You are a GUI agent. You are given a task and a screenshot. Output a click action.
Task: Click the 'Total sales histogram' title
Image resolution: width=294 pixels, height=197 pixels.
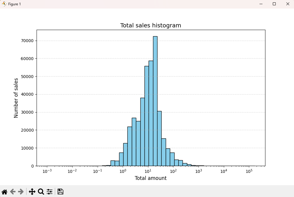point(151,25)
